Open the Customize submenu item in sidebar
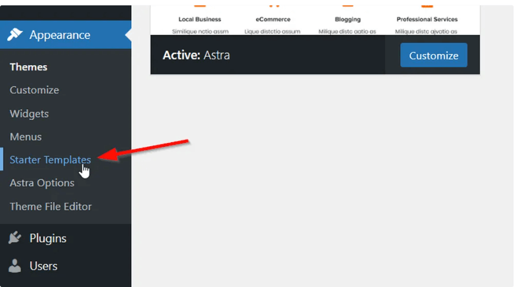The height and width of the screenshot is (287, 517). (34, 90)
